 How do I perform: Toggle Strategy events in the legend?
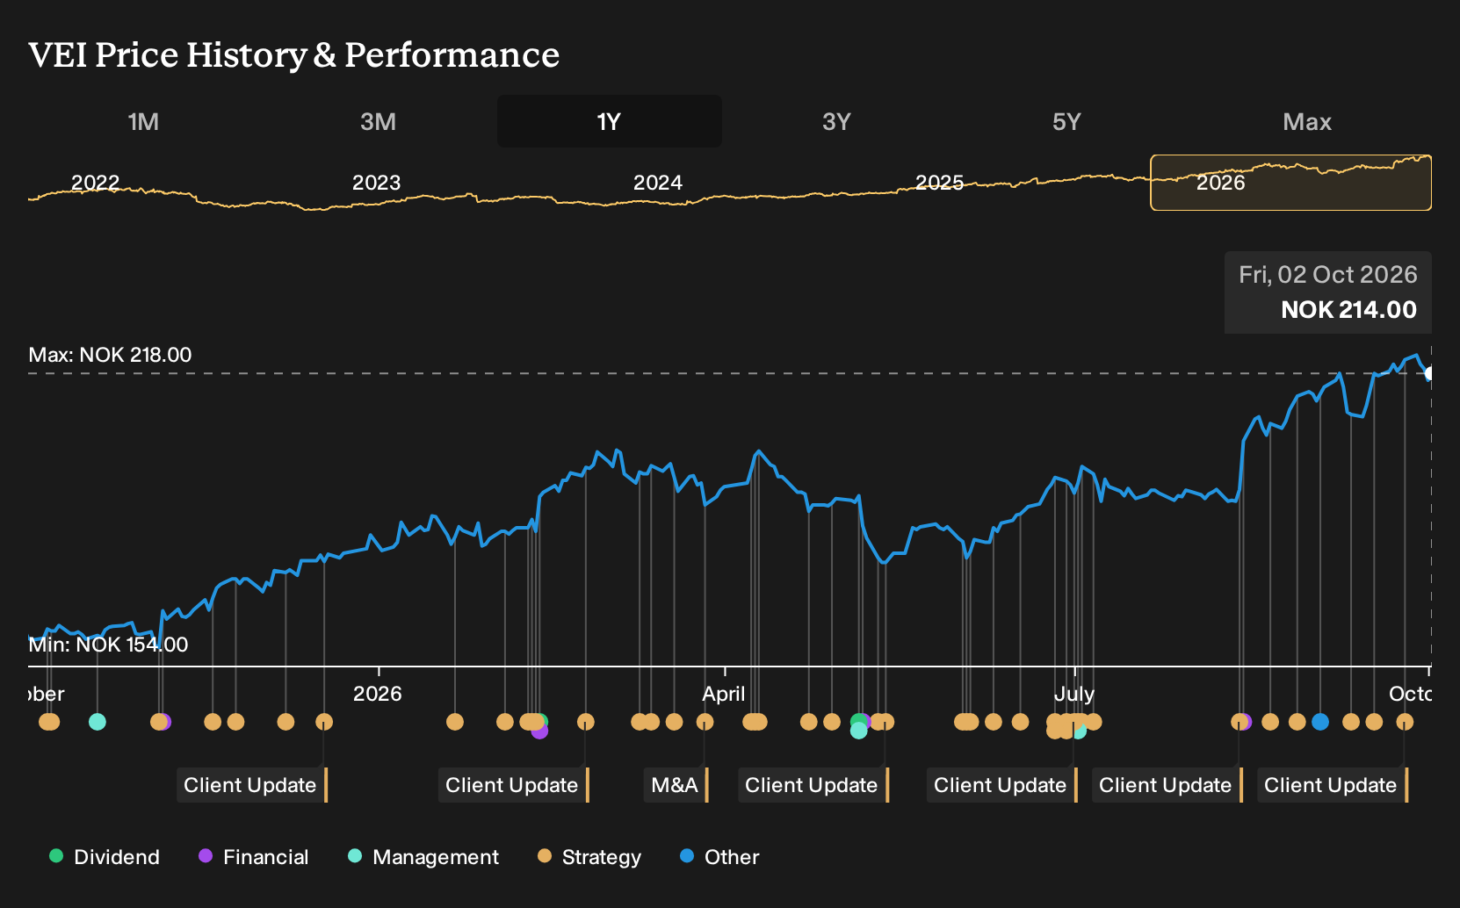tap(589, 856)
